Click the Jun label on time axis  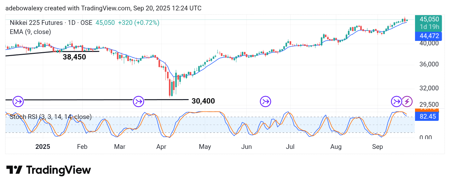click(246, 147)
